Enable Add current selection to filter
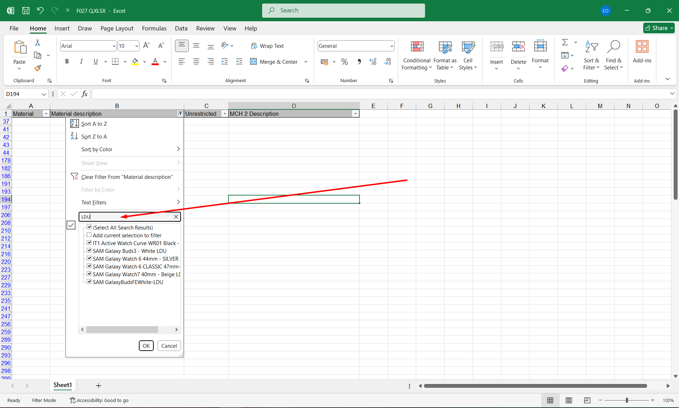Image resolution: width=679 pixels, height=408 pixels. click(89, 235)
